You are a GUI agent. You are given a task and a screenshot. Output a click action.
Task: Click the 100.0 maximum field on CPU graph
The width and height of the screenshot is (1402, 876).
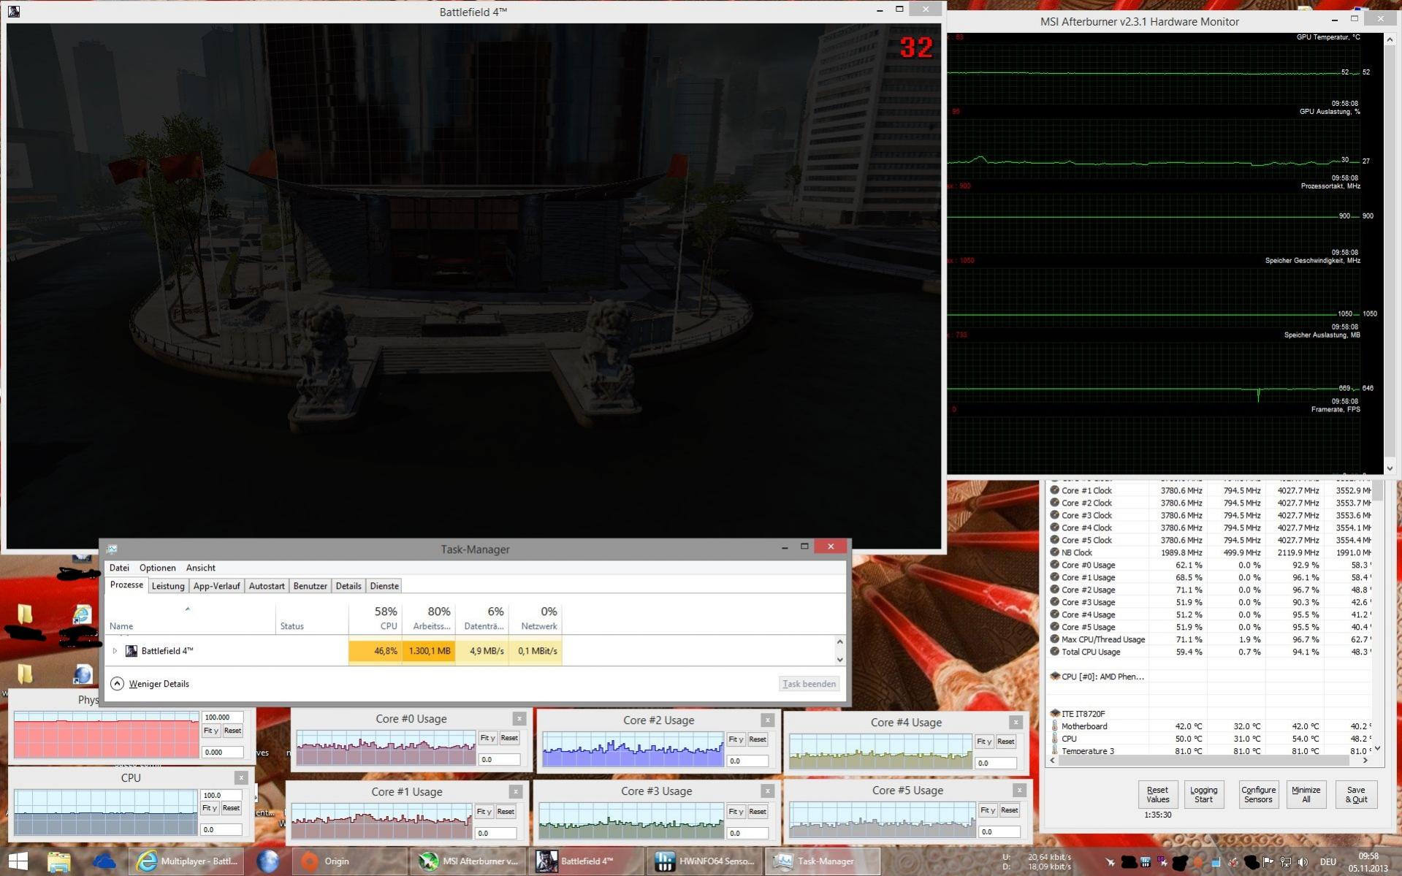221,795
